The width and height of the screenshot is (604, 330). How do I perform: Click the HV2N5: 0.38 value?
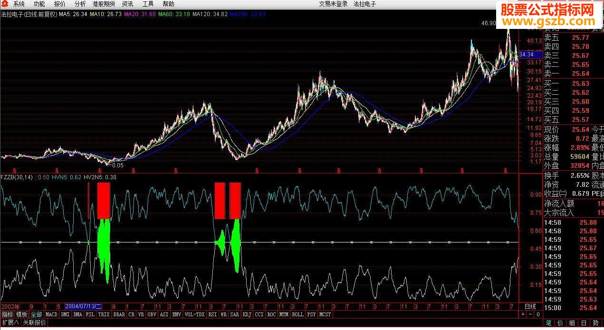click(x=100, y=177)
